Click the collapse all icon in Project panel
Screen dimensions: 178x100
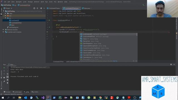tap(37, 8)
